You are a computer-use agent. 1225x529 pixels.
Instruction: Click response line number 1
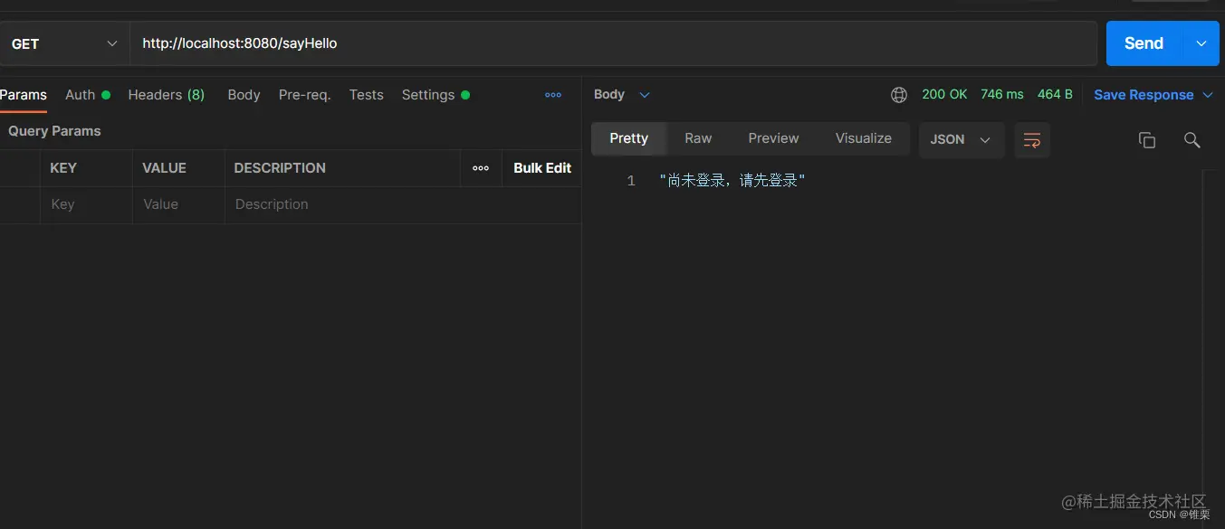pos(631,181)
